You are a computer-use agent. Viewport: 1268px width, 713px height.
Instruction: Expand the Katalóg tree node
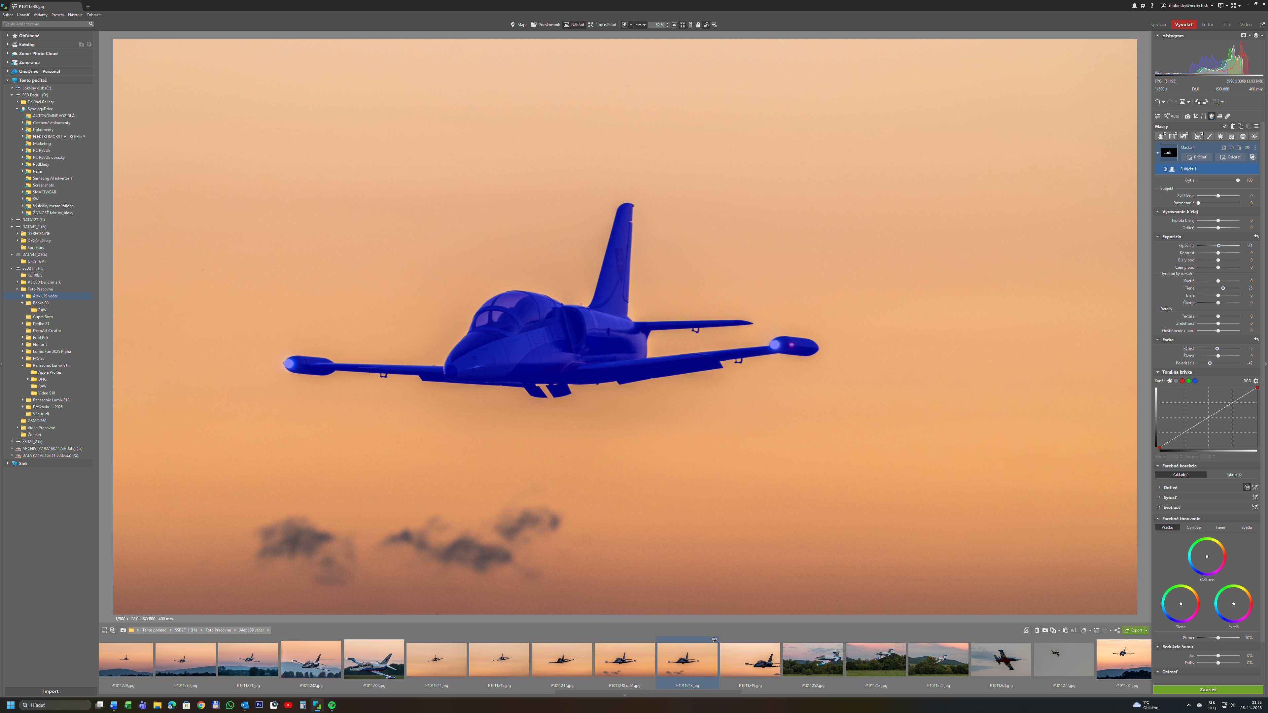pos(7,44)
